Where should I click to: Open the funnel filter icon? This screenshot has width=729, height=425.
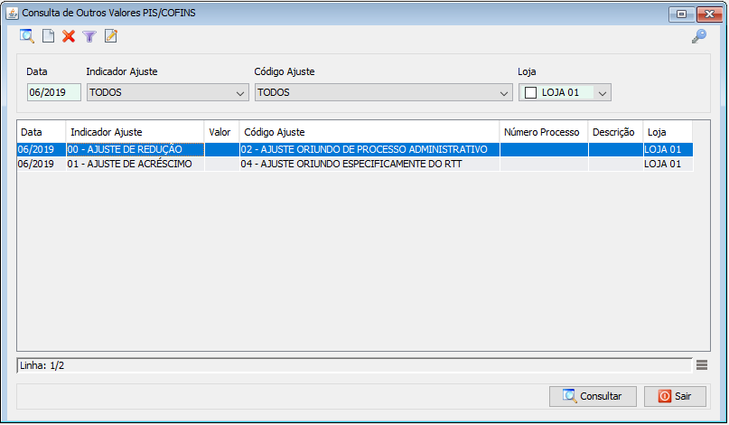click(89, 36)
